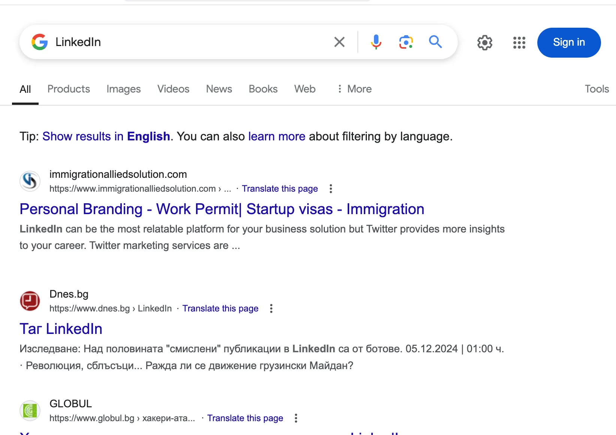
Task: Open Google Lens image search
Action: tap(406, 42)
